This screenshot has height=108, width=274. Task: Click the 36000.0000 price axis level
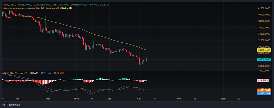tap(264, 27)
